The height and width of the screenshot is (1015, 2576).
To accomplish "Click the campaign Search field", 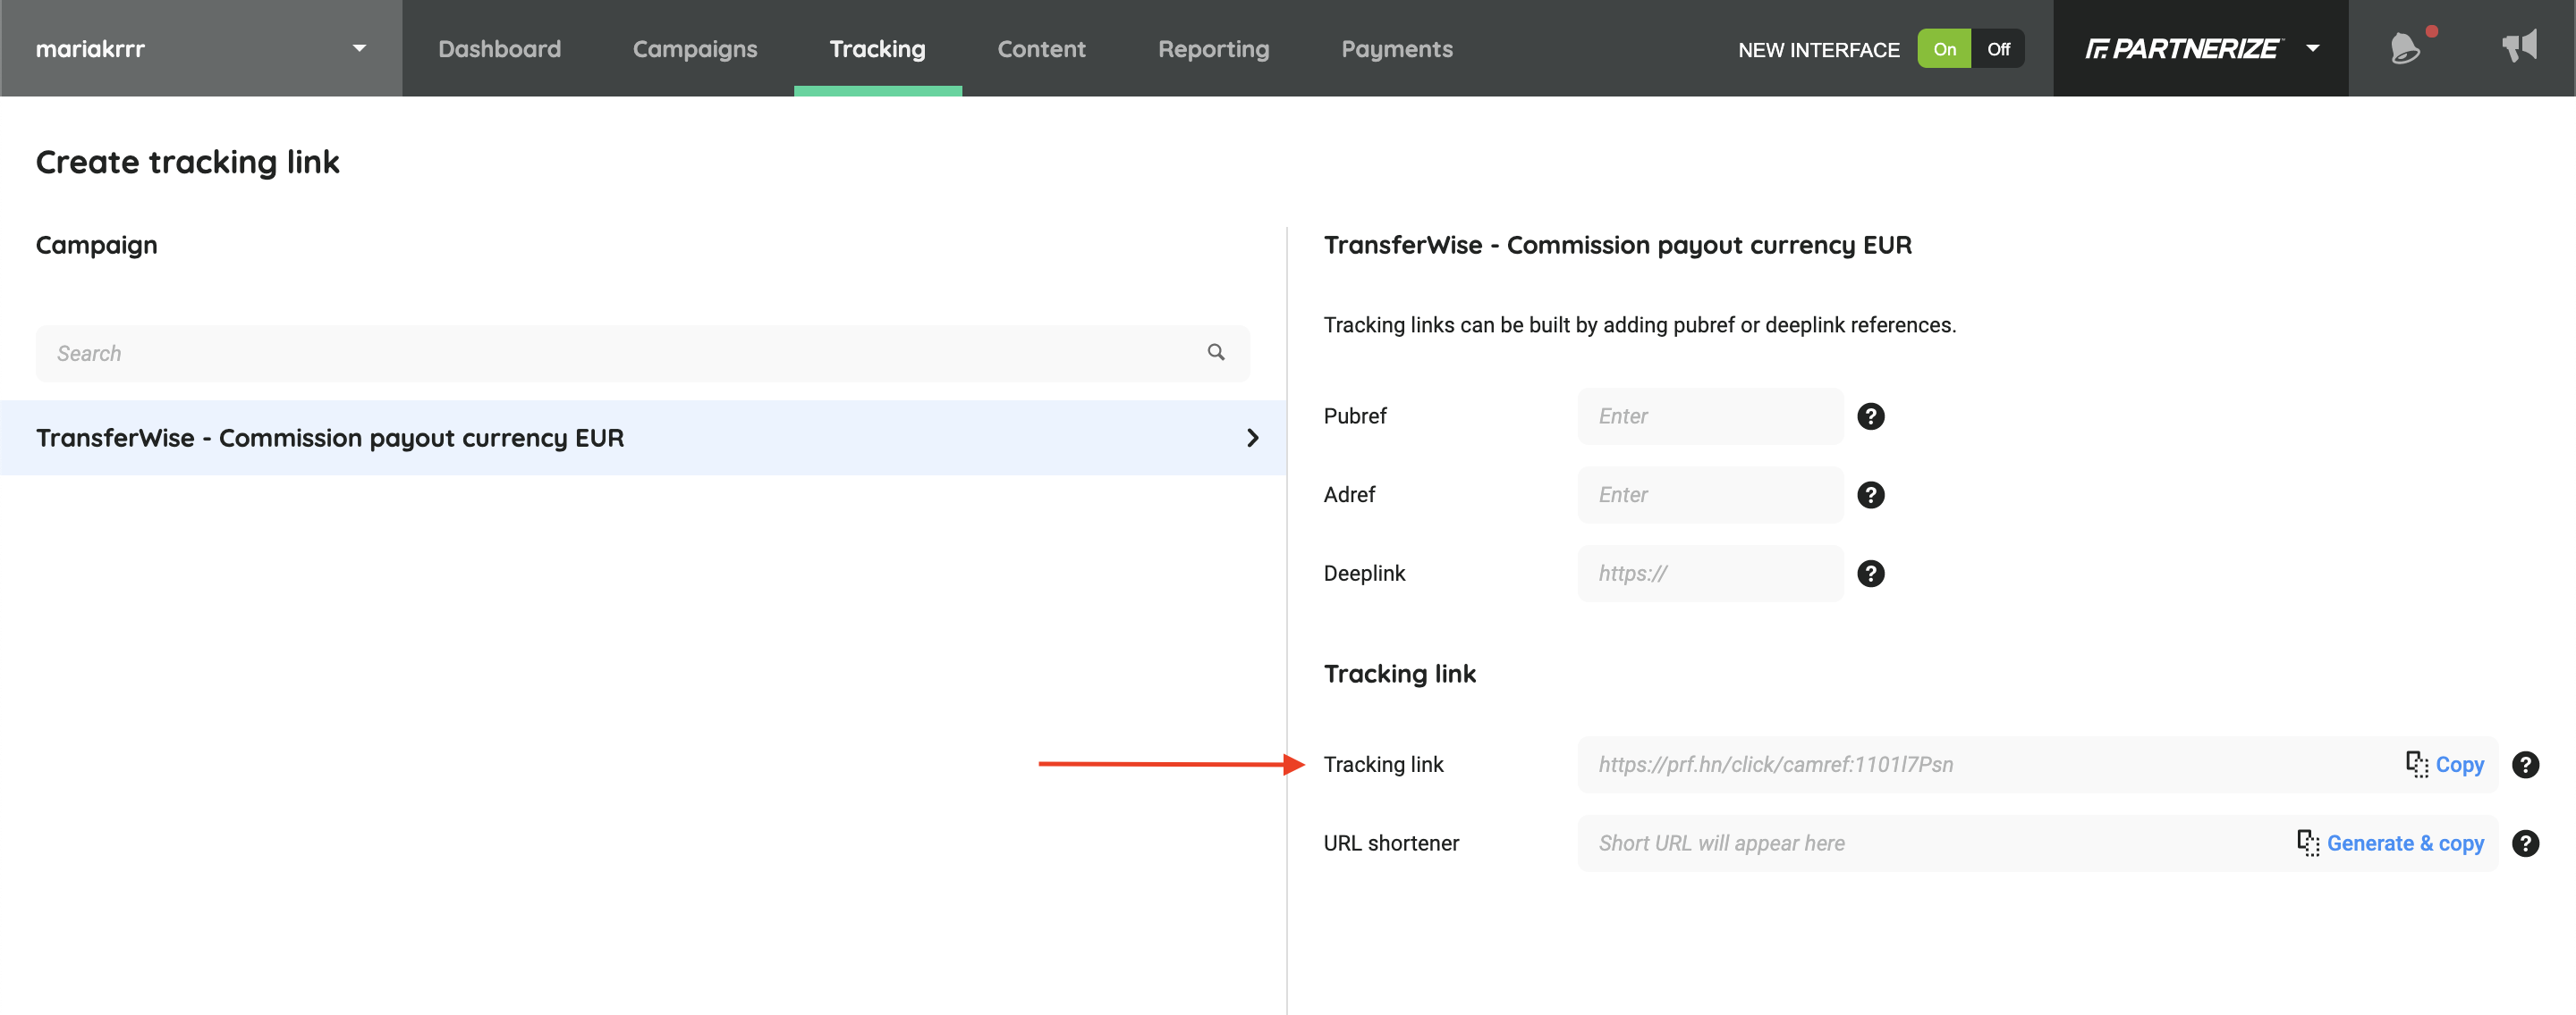I will 620,354.
